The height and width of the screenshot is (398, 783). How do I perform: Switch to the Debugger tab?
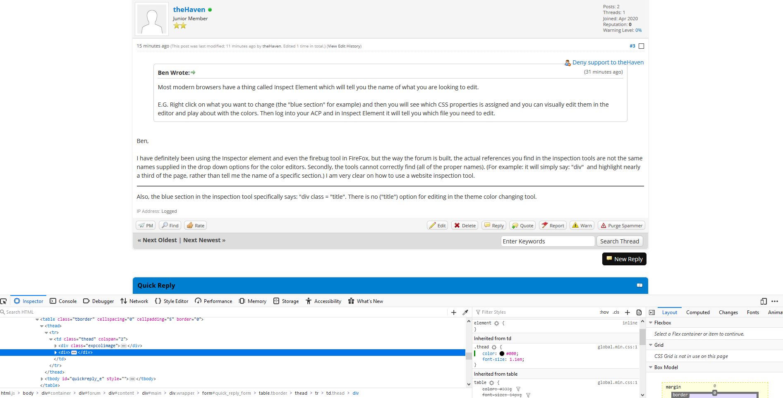98,301
